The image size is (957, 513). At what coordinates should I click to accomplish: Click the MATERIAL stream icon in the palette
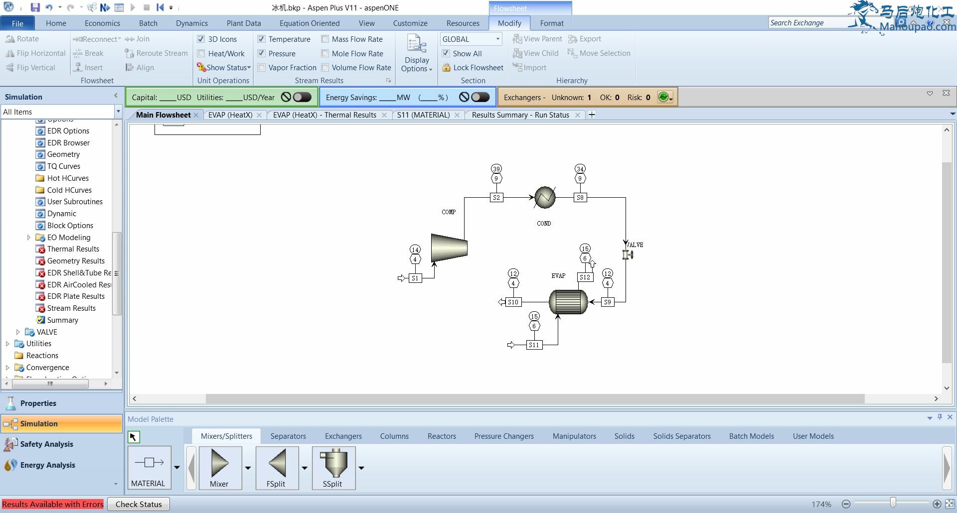149,468
